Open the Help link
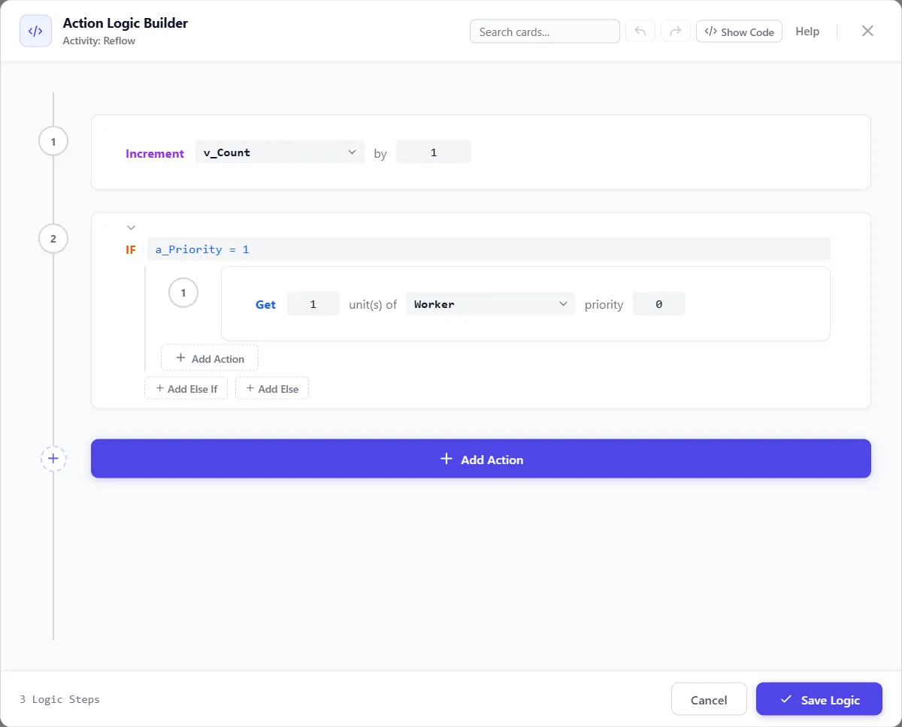This screenshot has width=902, height=727. [x=807, y=32]
